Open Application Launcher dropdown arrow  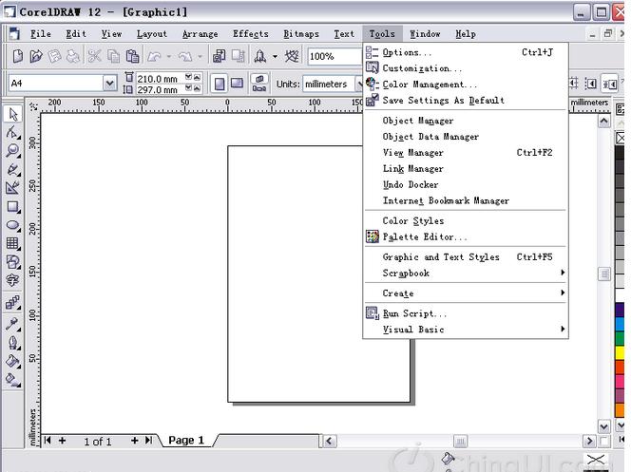click(x=275, y=56)
